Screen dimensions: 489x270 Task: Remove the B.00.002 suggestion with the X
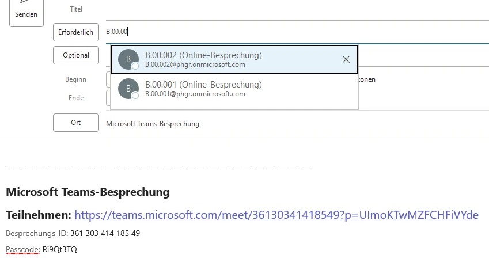click(x=346, y=59)
